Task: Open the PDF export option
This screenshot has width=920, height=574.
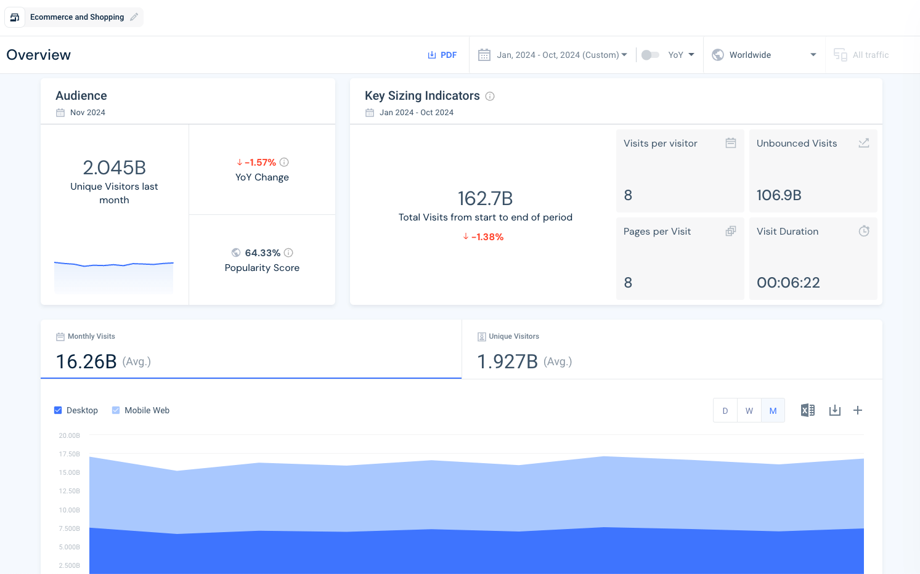Action: pyautogui.click(x=442, y=54)
